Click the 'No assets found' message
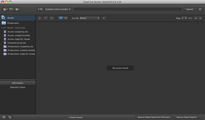 120,68
